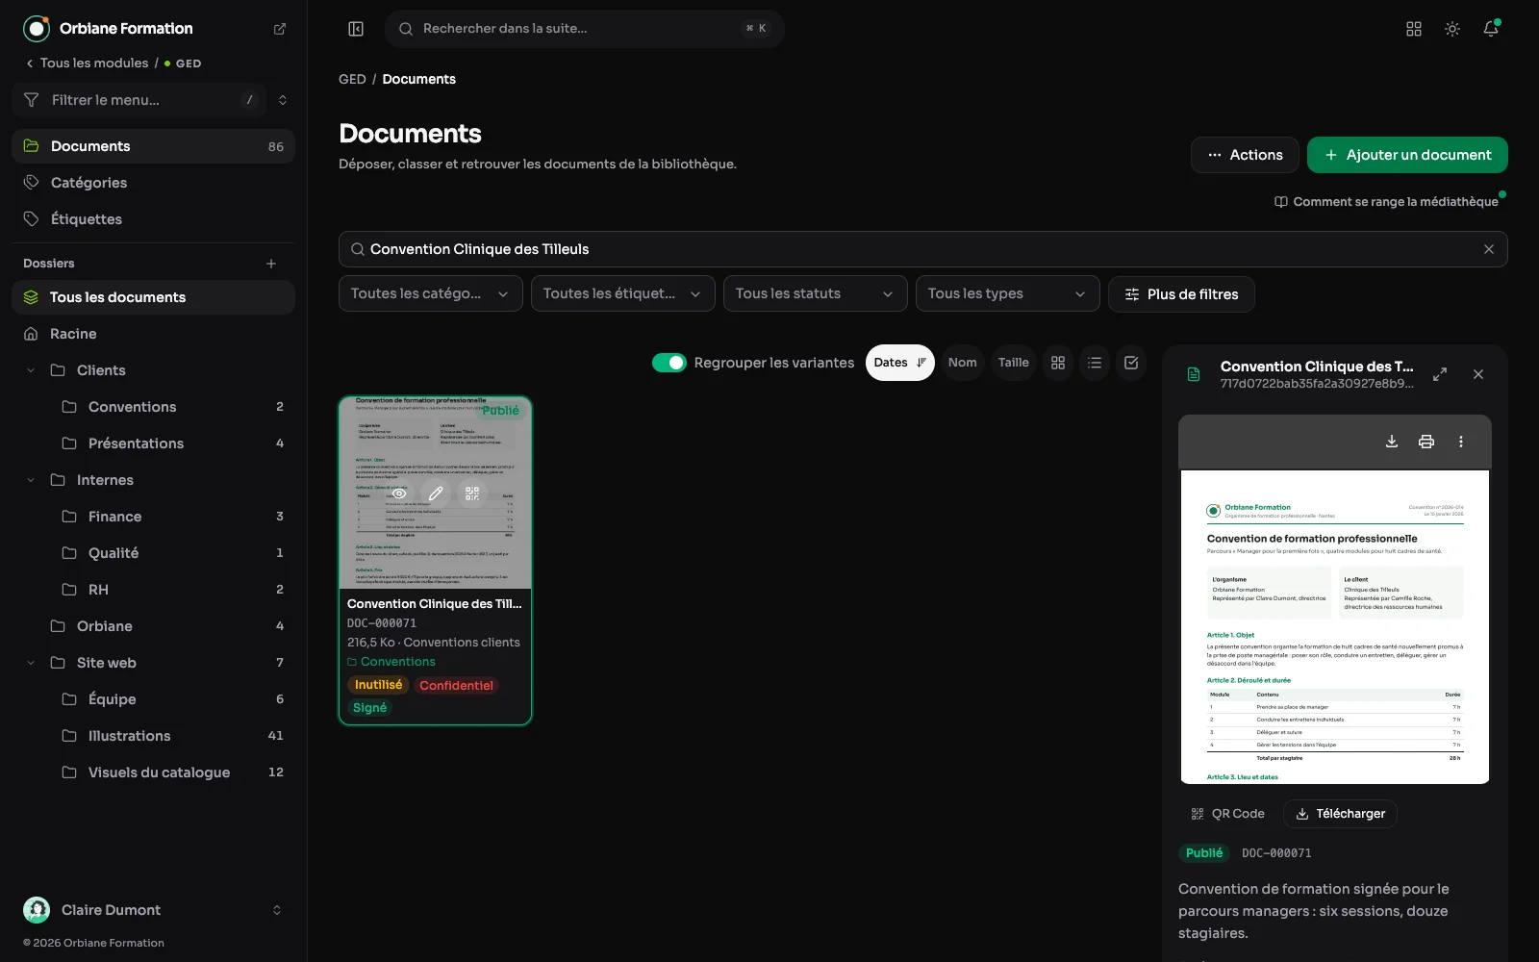
Task: Open the apps grid icon
Action: 1414,29
